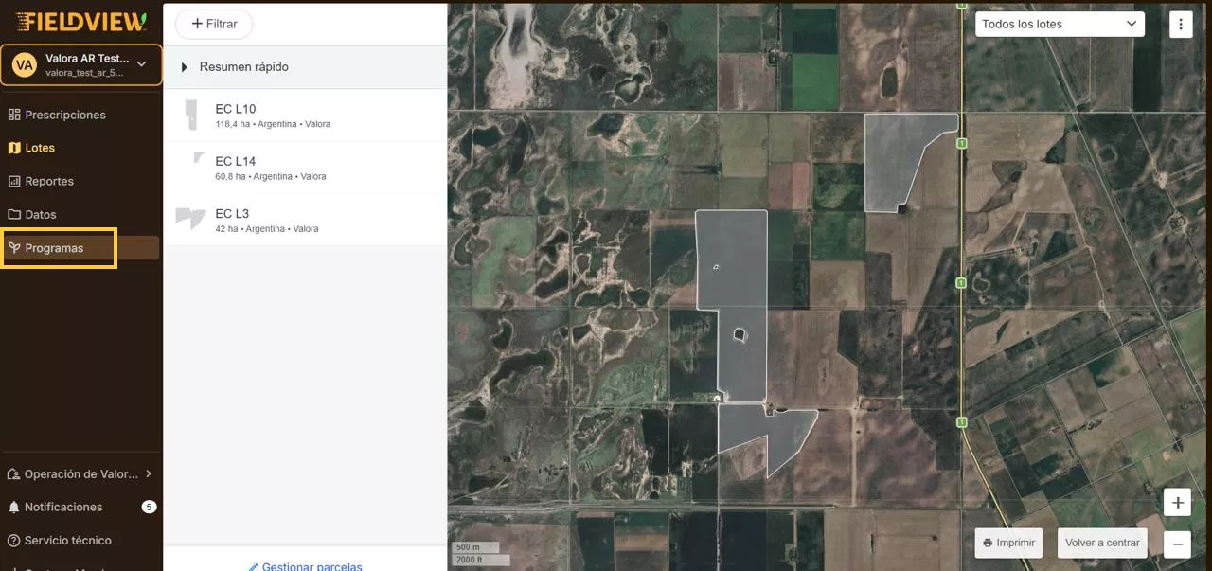Click the Imprimir button

coord(1008,543)
